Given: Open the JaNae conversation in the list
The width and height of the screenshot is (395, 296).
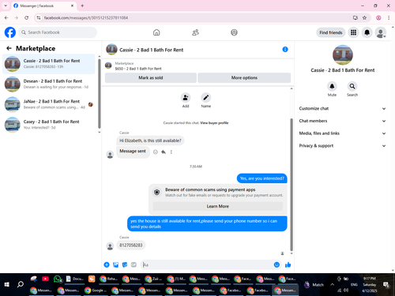Looking at the screenshot, I should coord(49,104).
